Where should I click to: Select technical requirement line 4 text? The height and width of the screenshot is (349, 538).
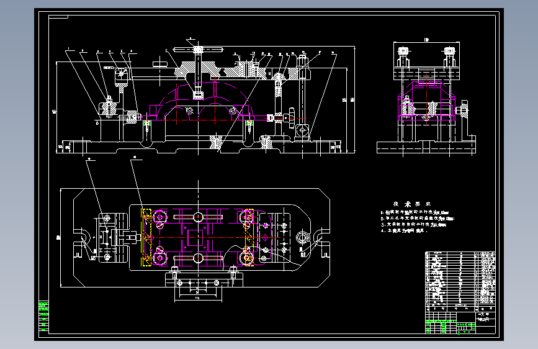point(404,231)
